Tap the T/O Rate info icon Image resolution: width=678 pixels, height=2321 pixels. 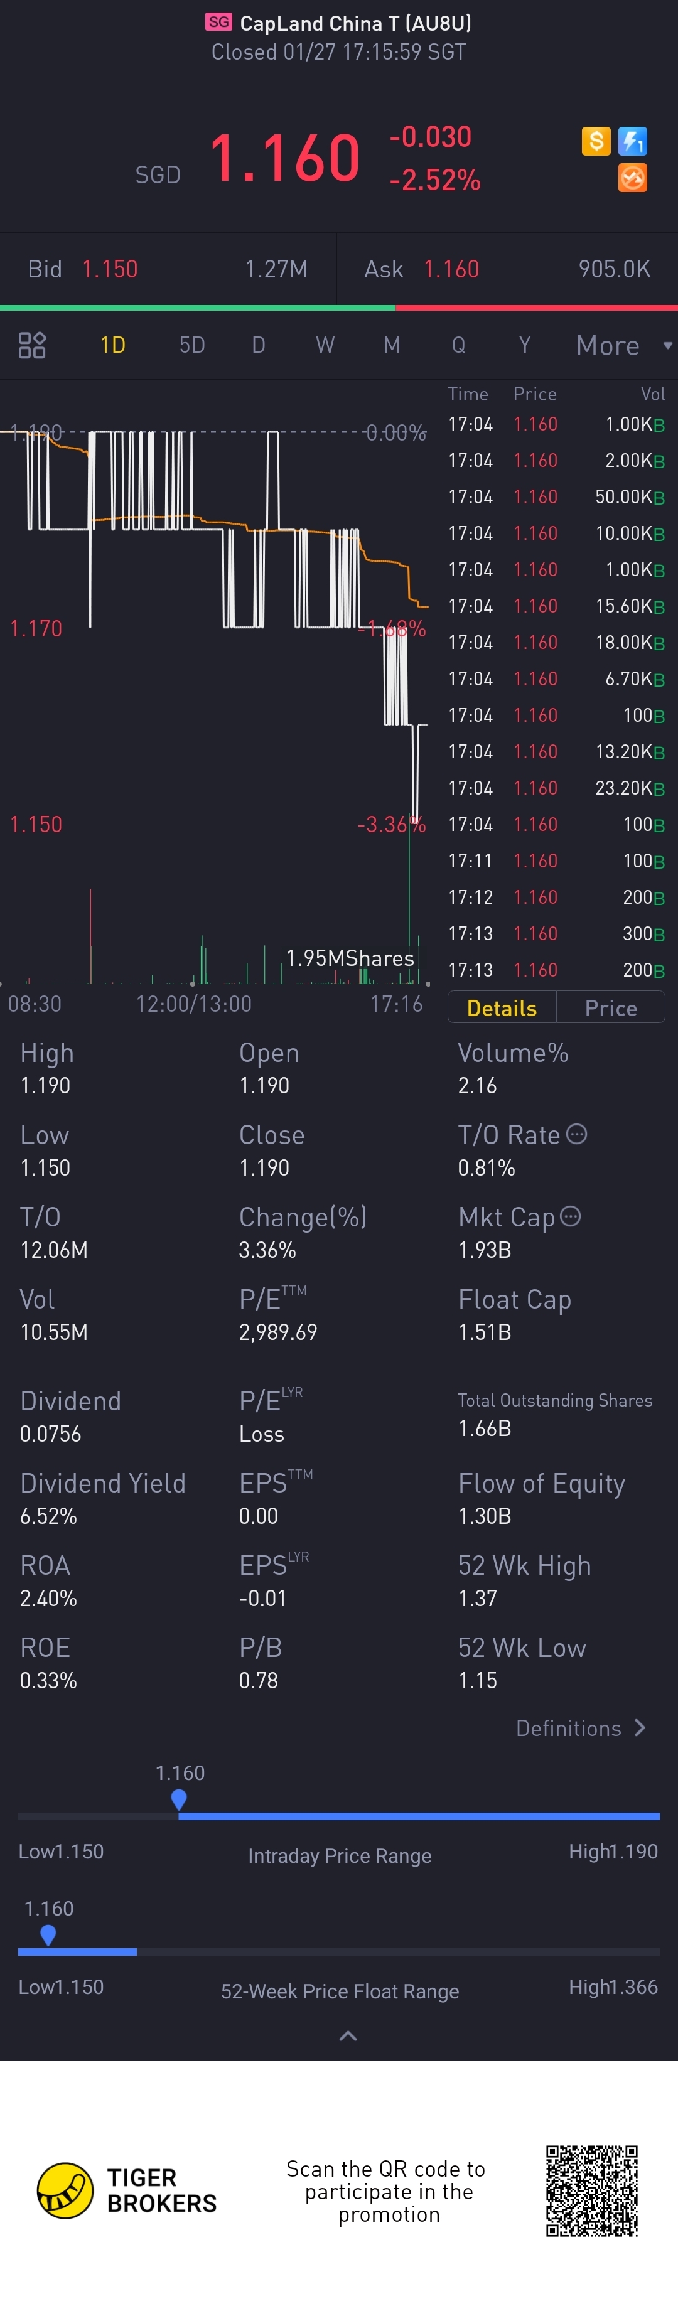[577, 1134]
